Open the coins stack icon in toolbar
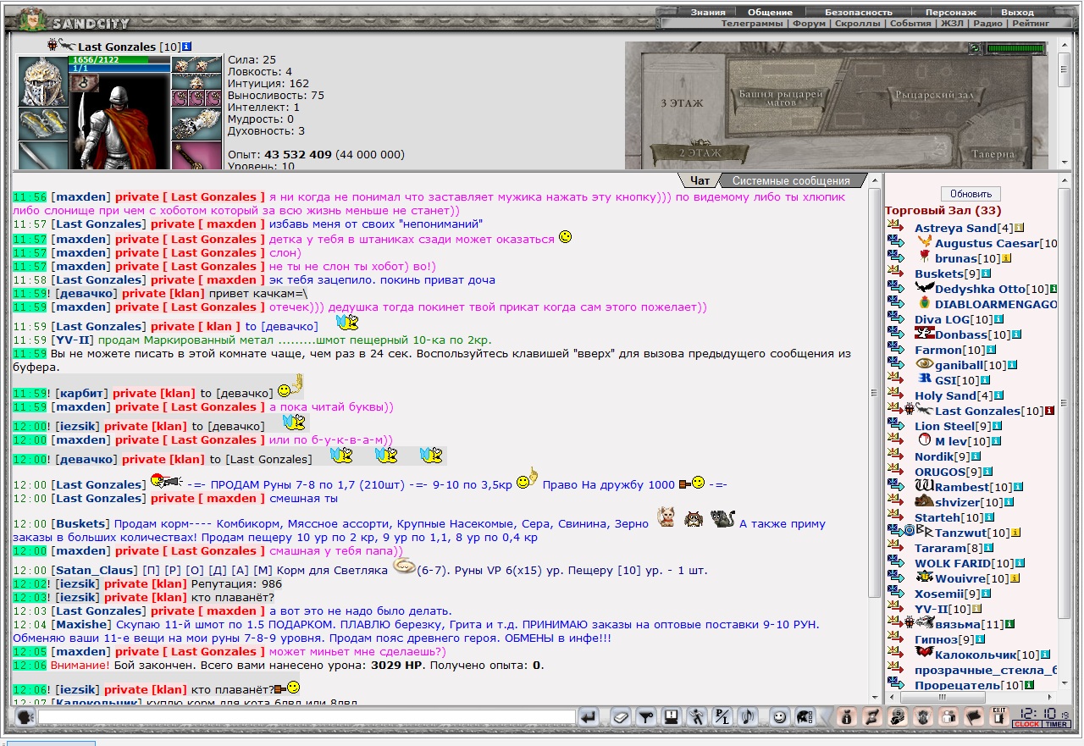 898,717
